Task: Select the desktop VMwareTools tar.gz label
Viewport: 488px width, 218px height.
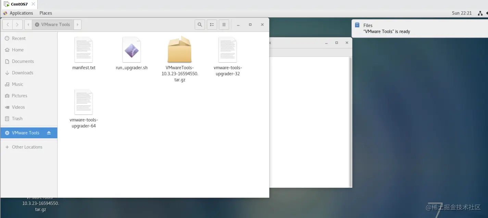Action: (x=41, y=203)
